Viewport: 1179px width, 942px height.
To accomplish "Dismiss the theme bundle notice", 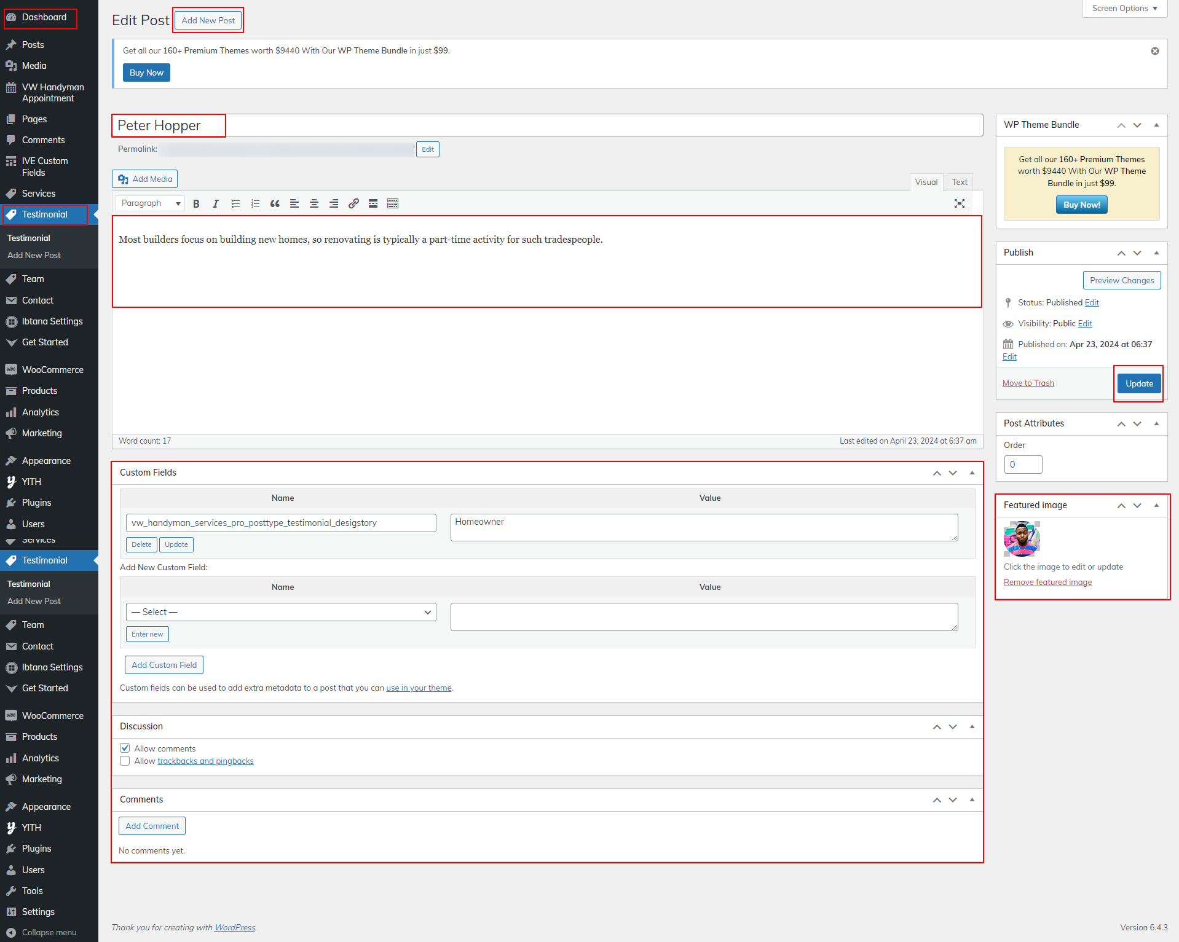I will pos(1154,51).
